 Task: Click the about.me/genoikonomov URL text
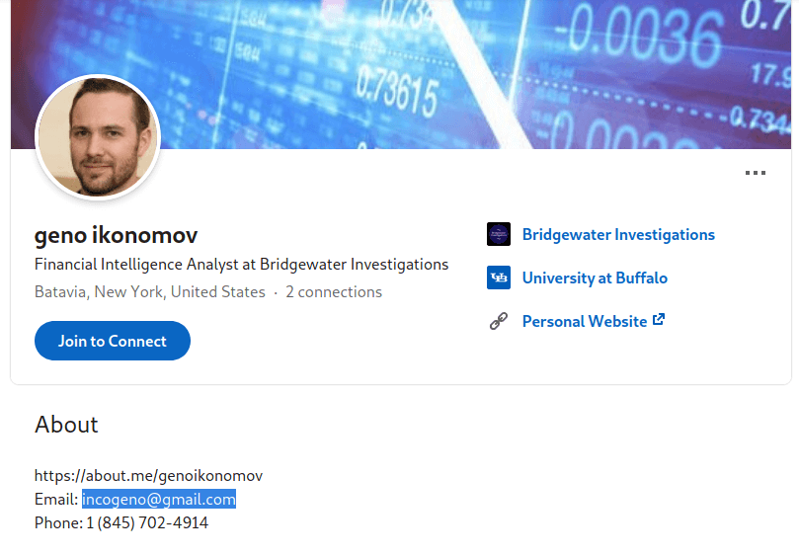pyautogui.click(x=148, y=476)
